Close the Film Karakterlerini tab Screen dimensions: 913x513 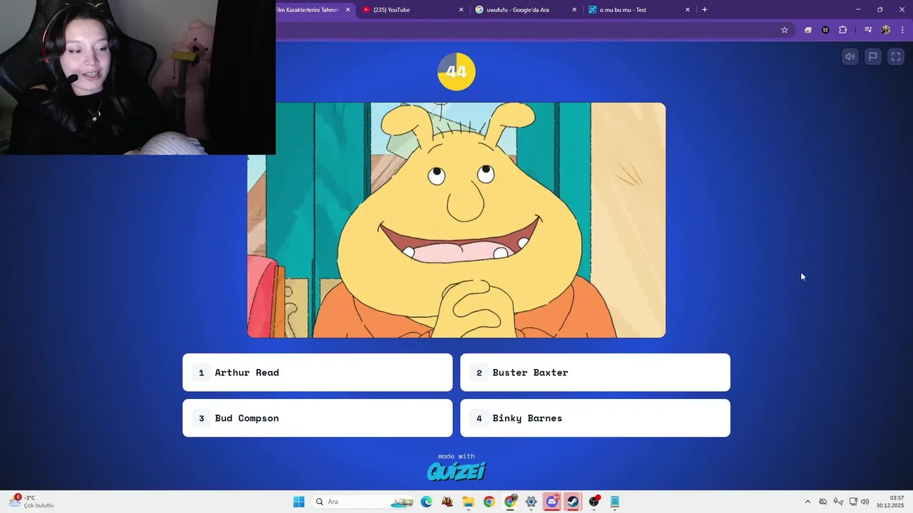click(x=348, y=10)
